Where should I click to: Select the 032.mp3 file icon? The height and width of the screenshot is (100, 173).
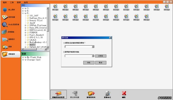pos(86,16)
